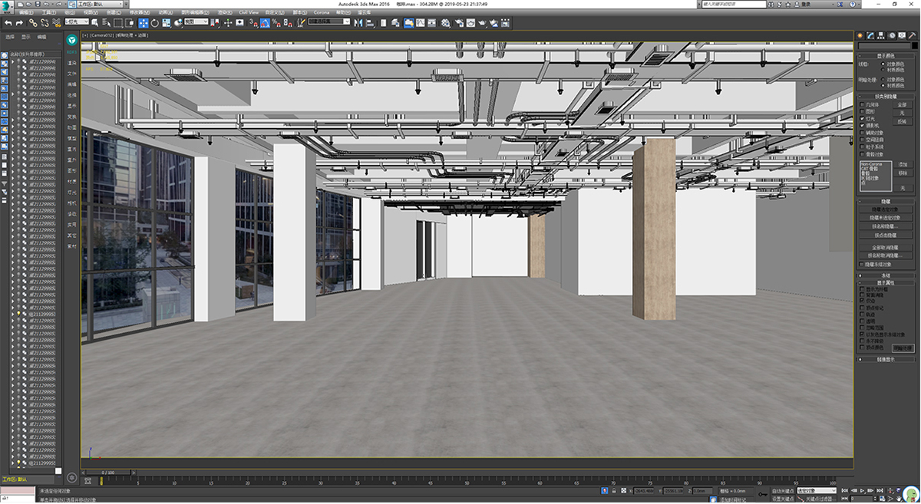921x504 pixels.
Task: Toggle the 几何体 hide-by-category checkbox
Action: 861,106
